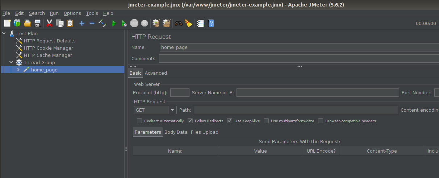The image size is (439, 178).
Task: Click the Expand All plus icon
Action: pyautogui.click(x=82, y=23)
